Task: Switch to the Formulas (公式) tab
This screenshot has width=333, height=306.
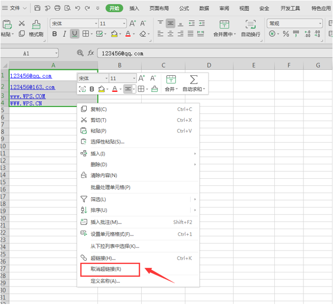Action: pyautogui.click(x=184, y=9)
